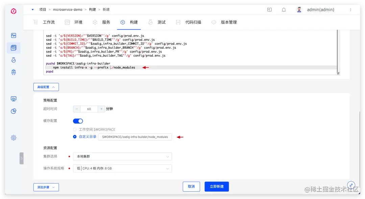Open the insights monitor icon in the sidebar
365x199 pixels.
click(14, 98)
